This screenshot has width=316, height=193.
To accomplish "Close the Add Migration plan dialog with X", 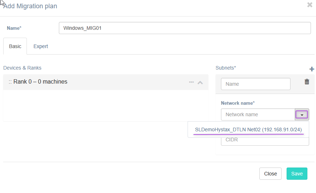I will pyautogui.click(x=310, y=5).
